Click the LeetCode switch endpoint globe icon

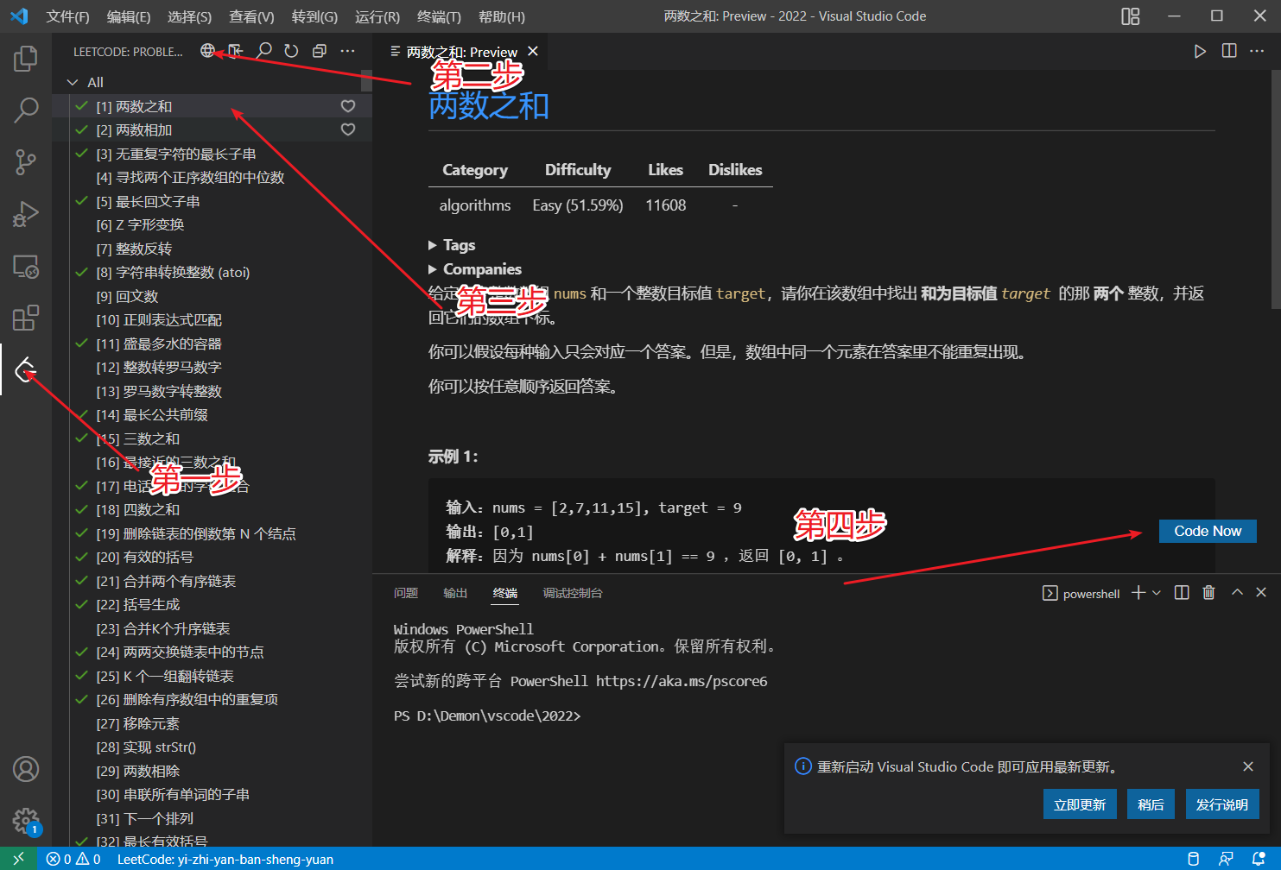coord(207,51)
